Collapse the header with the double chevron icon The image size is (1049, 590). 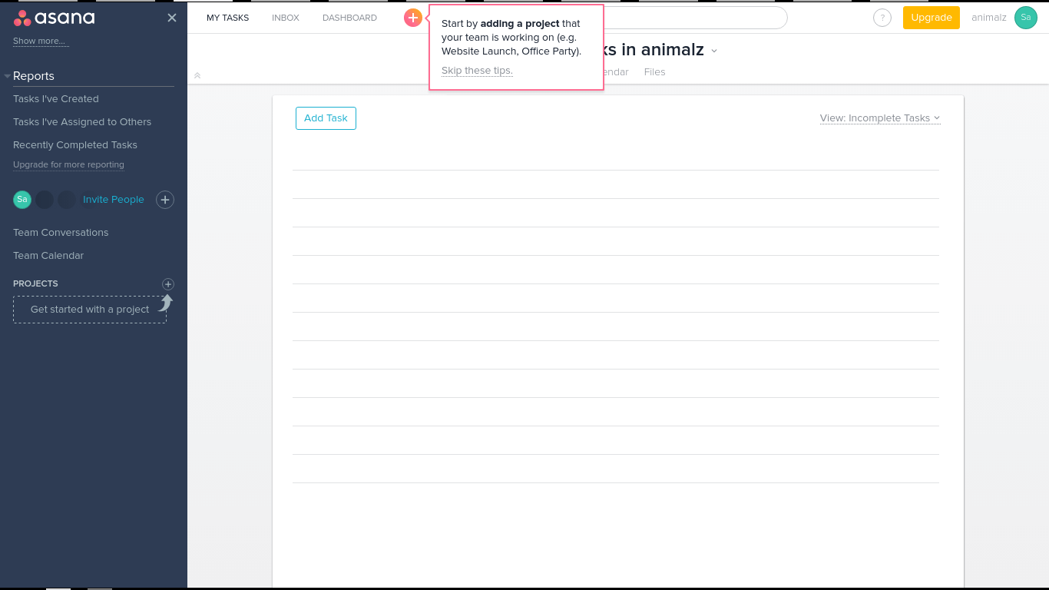[x=197, y=75]
